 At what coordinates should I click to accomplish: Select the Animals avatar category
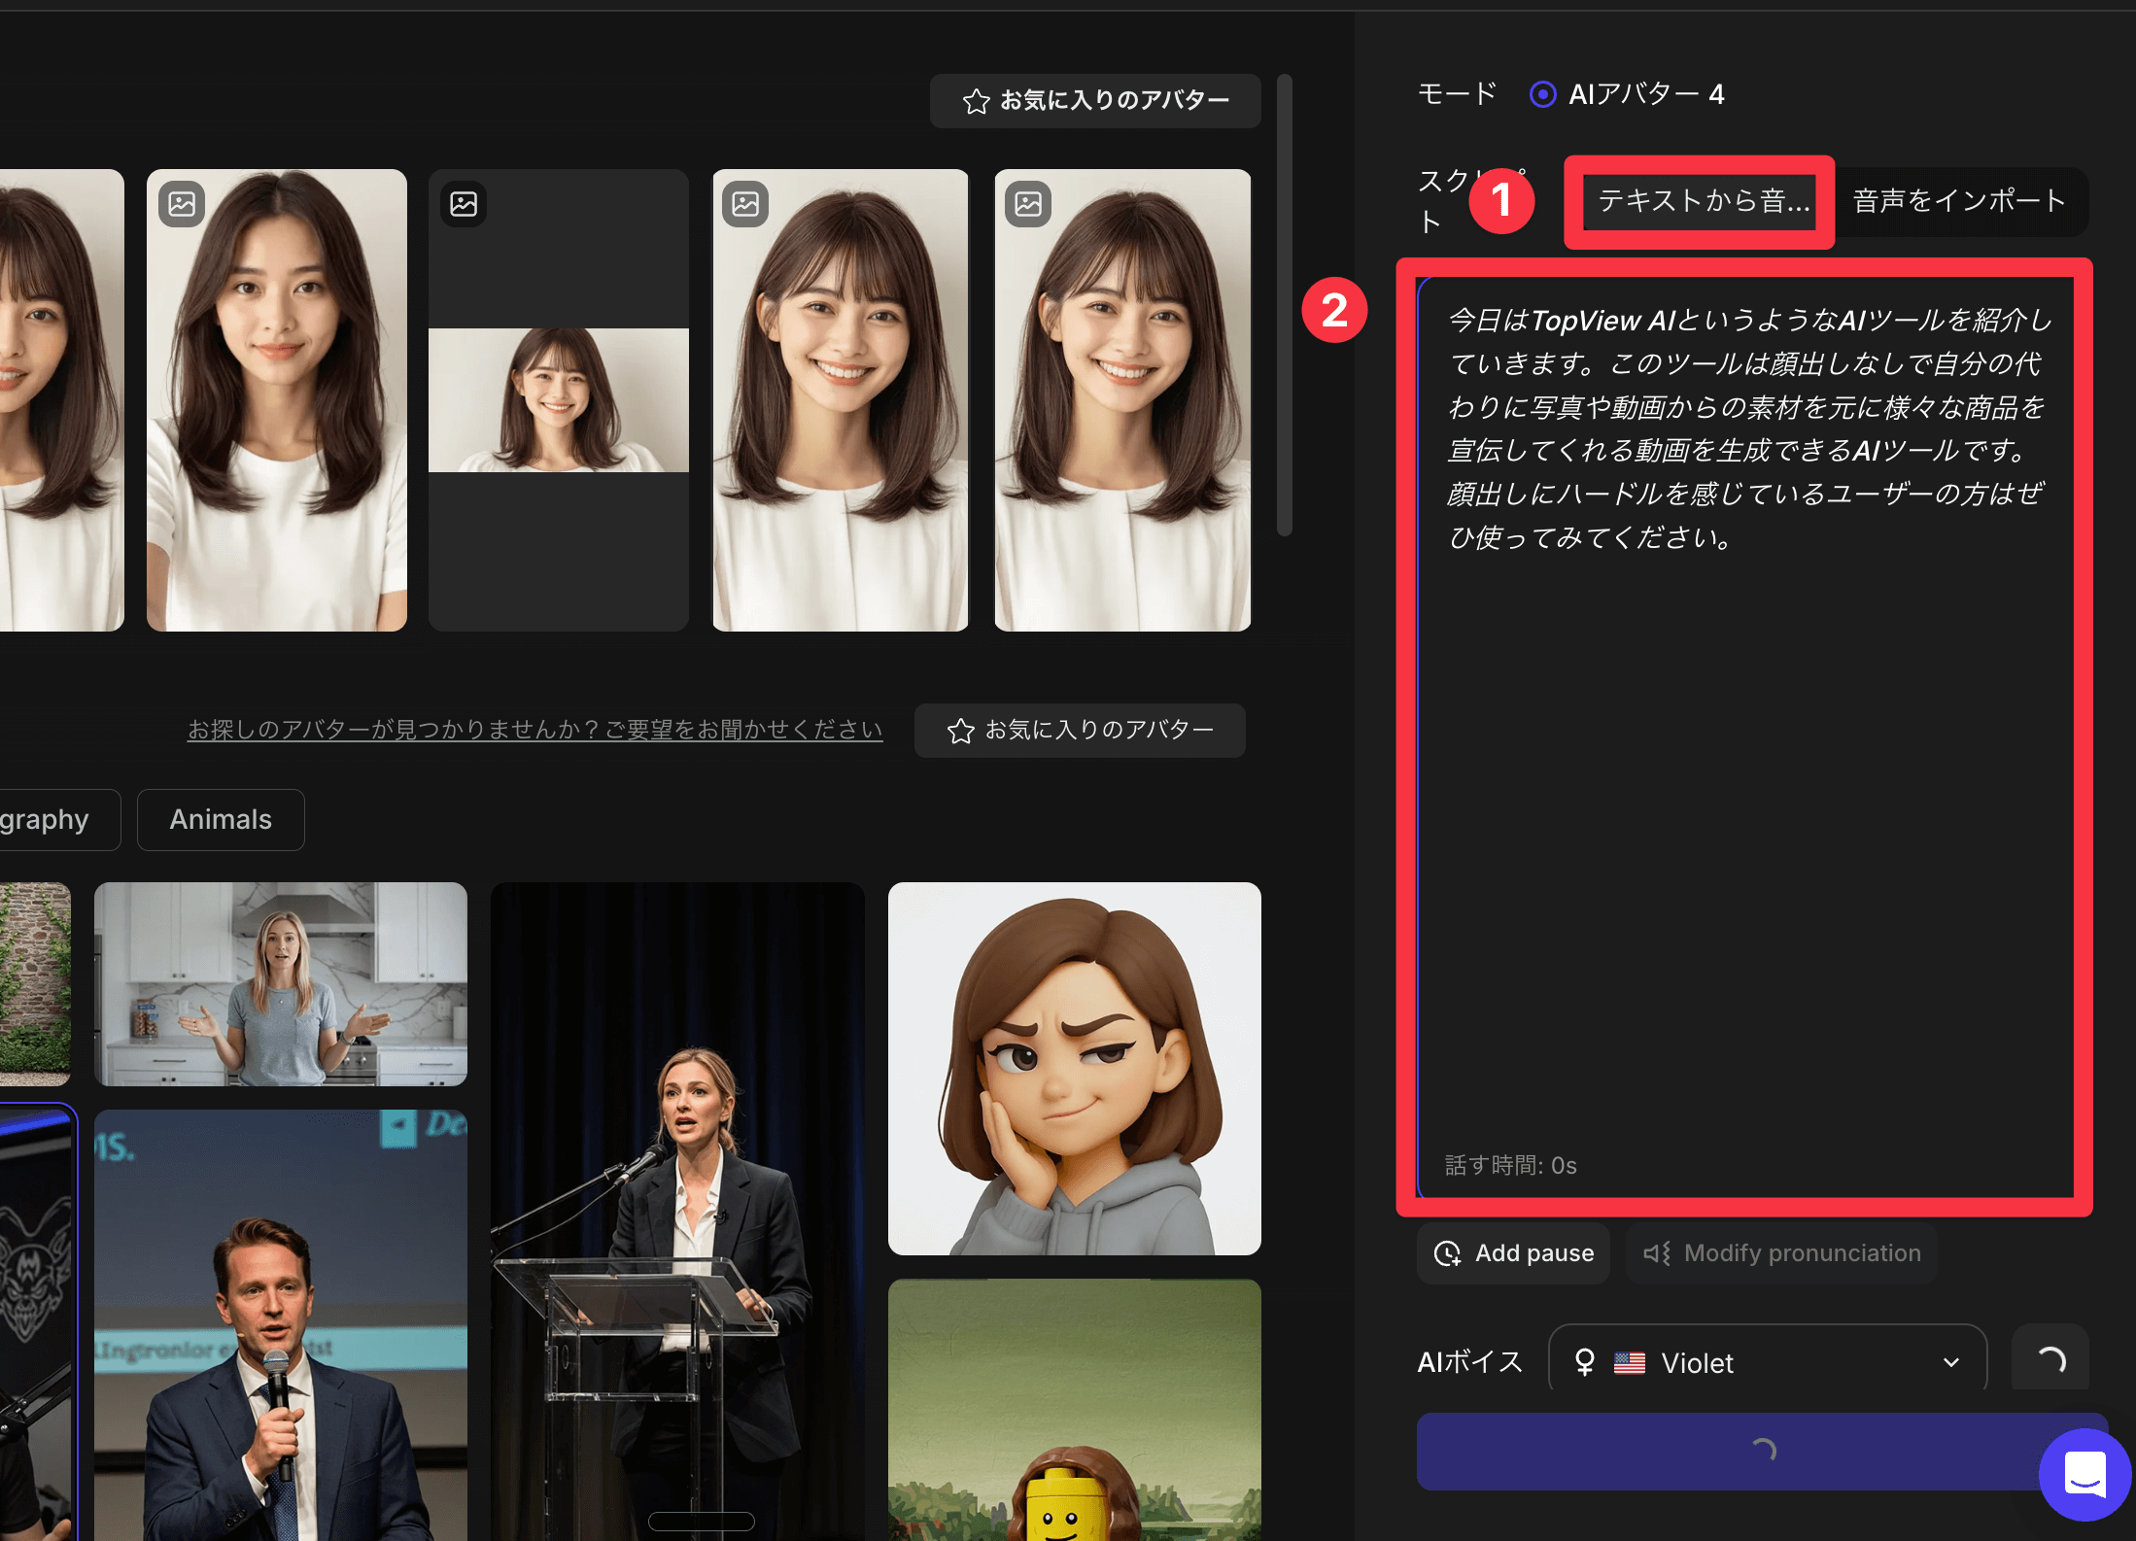tap(221, 819)
